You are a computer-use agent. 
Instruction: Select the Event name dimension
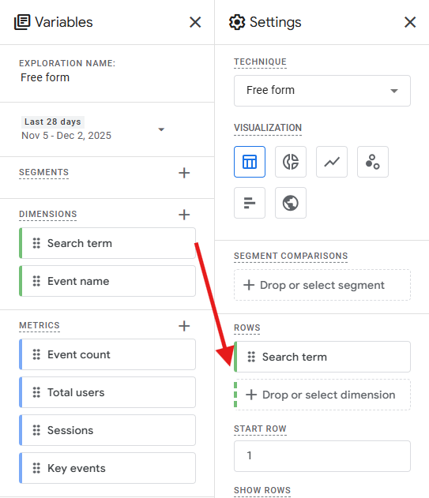click(x=107, y=281)
